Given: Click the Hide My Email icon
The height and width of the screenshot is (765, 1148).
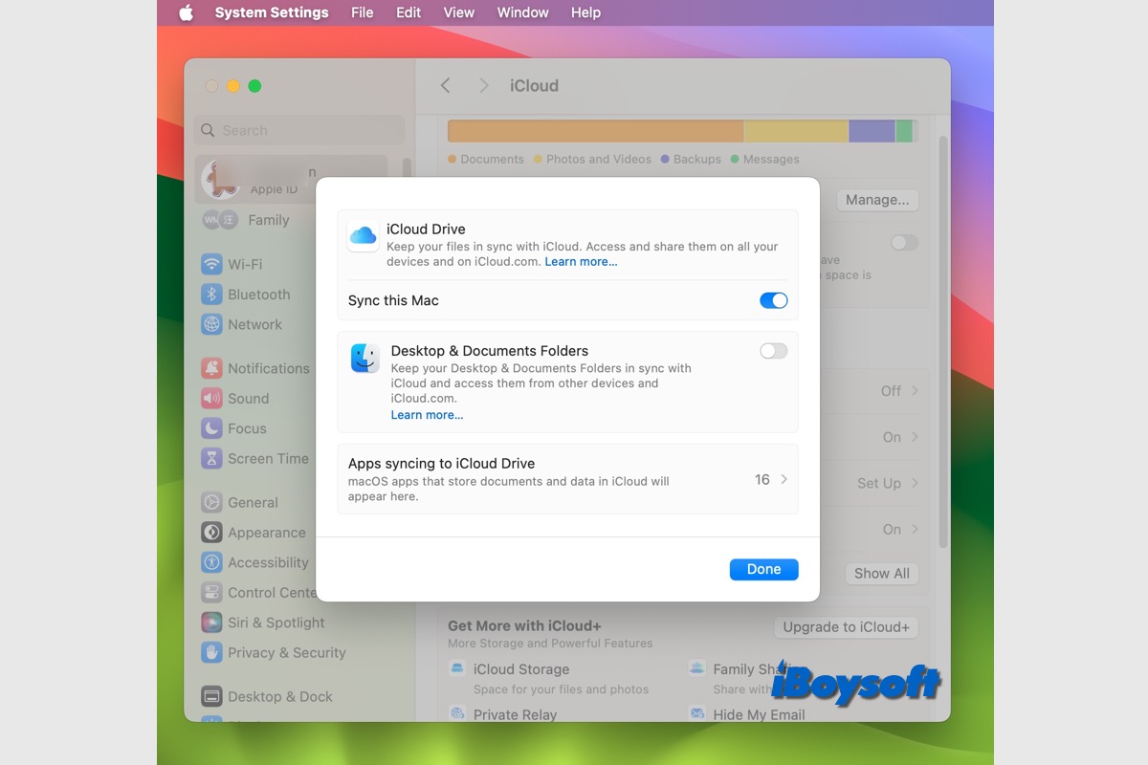Looking at the screenshot, I should 697,714.
